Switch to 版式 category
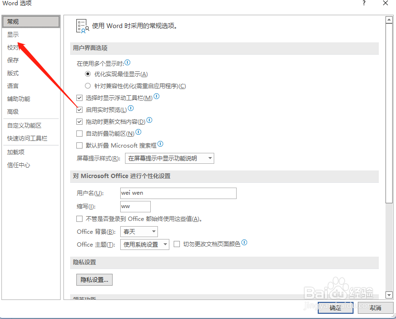The image size is (396, 319). pyautogui.click(x=31, y=73)
